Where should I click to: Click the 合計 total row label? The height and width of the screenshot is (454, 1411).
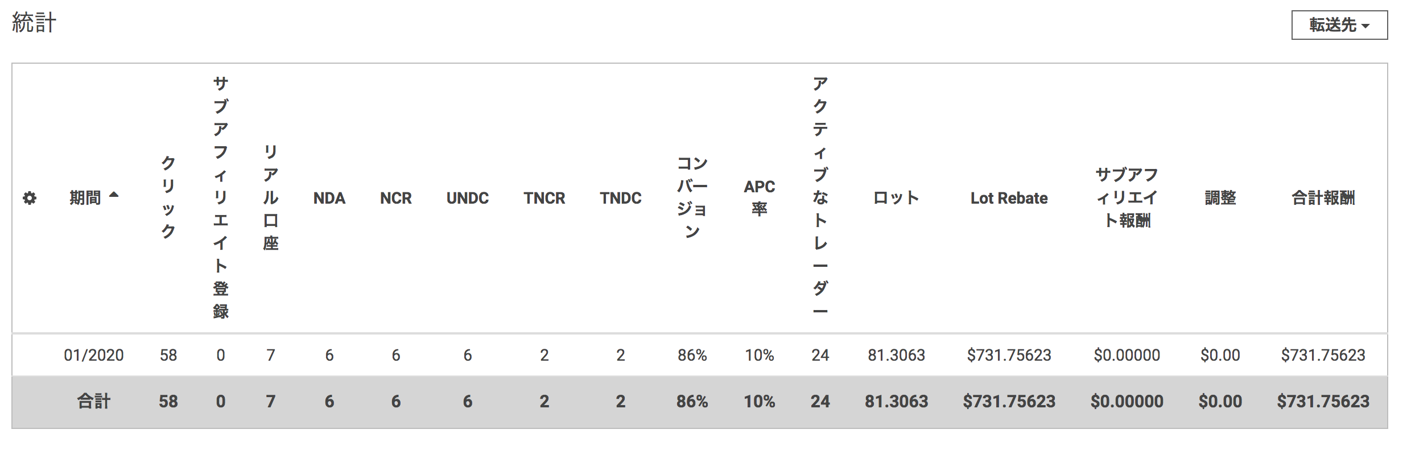tap(94, 401)
